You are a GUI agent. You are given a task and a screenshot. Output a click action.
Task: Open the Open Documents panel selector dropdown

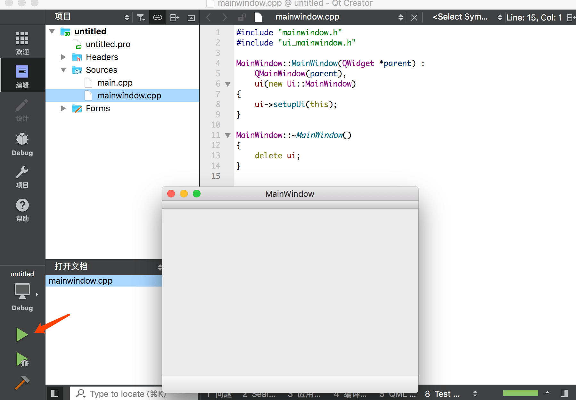tap(160, 267)
